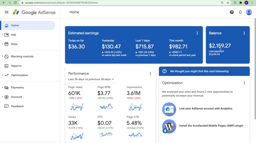Image resolution: width=256 pixels, height=143 pixels.
Task: Expand the Sites sidebar section arrow
Action: 3,44
